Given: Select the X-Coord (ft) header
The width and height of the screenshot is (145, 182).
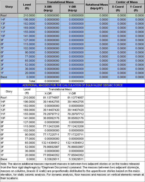Looking at the screenshot, I should point(118,9).
